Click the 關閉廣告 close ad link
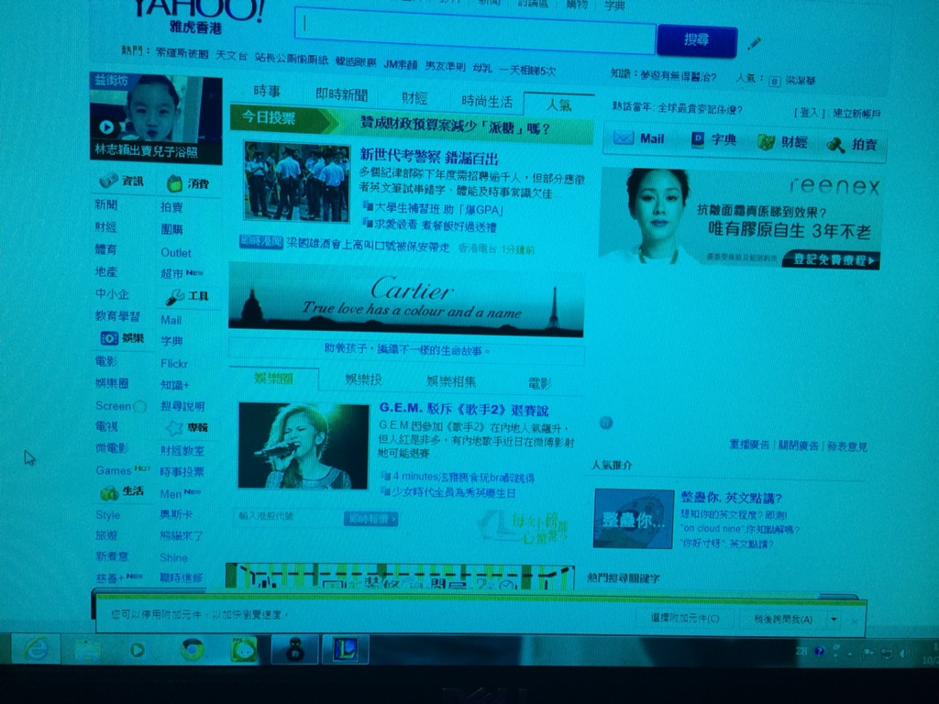The height and width of the screenshot is (704, 939). tap(799, 446)
